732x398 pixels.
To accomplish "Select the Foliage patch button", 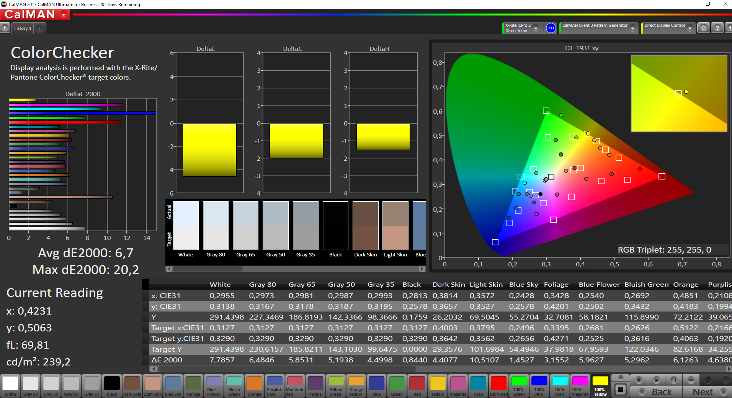I will [x=193, y=386].
